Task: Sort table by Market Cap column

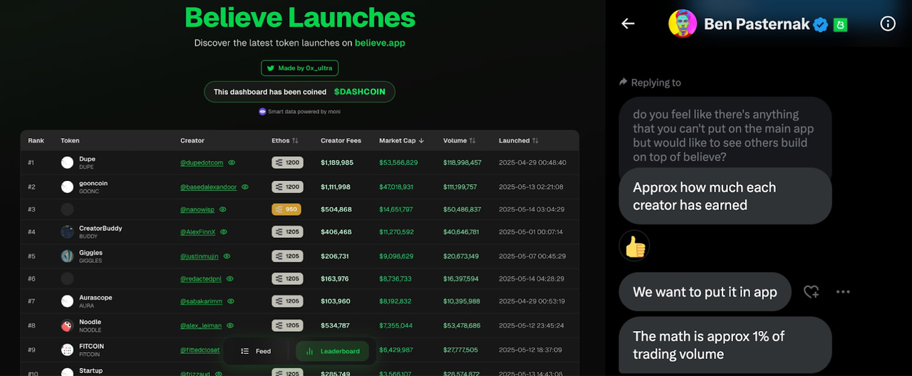Action: [x=402, y=140]
